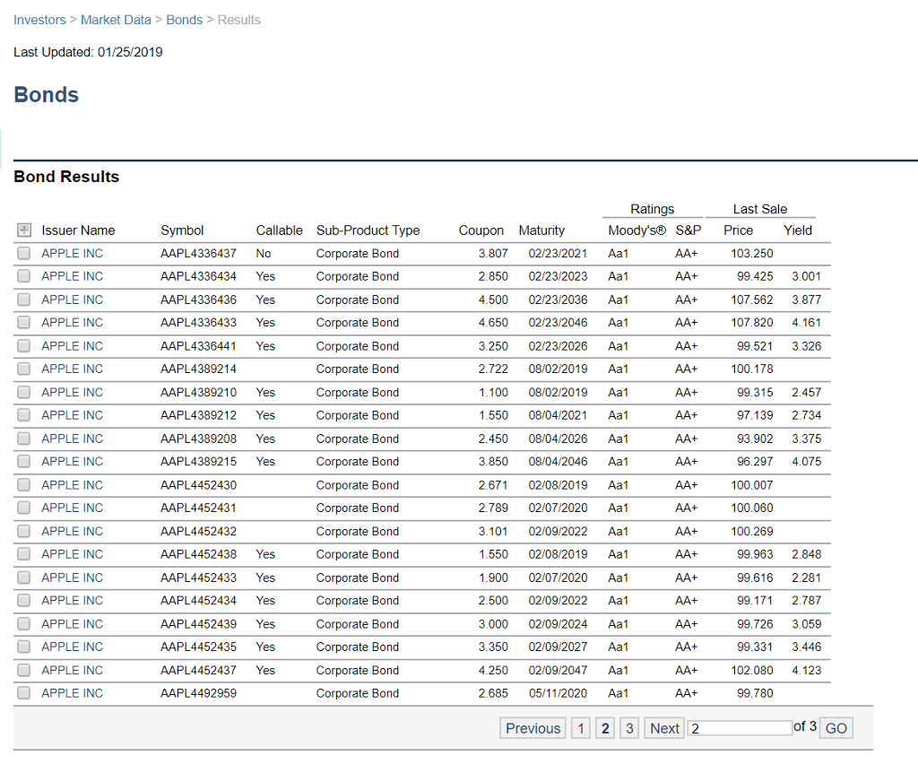Sort by Price column header
Image resolution: width=918 pixels, height=764 pixels.
coord(739,230)
